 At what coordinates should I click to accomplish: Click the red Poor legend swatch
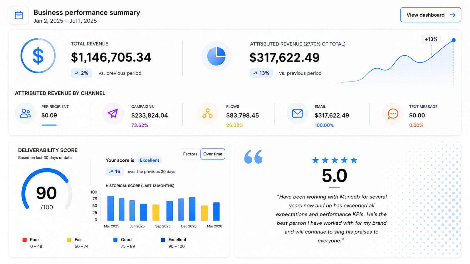point(25,240)
